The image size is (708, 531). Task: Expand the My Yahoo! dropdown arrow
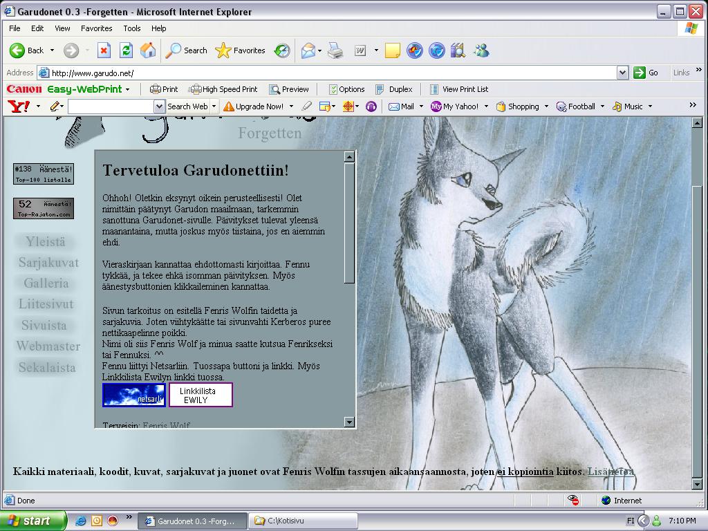click(486, 106)
